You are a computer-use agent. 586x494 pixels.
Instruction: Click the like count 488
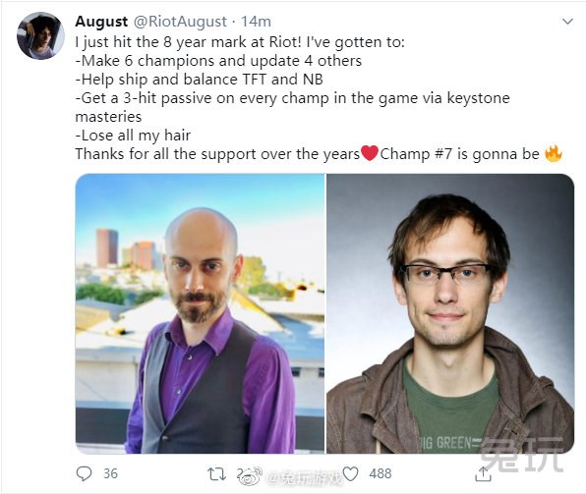point(381,473)
